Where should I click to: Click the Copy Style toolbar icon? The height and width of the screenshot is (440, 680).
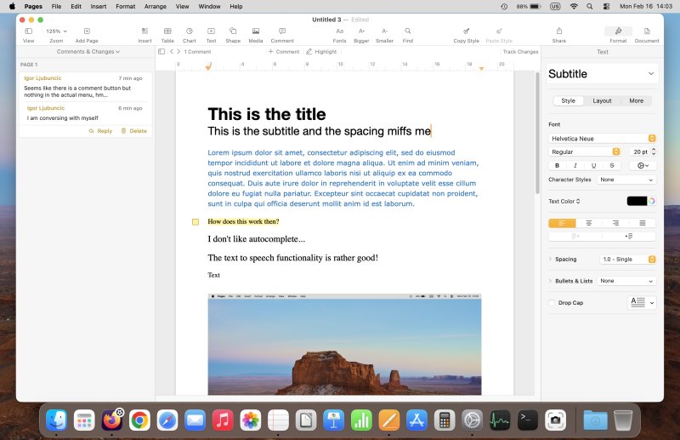(x=466, y=31)
